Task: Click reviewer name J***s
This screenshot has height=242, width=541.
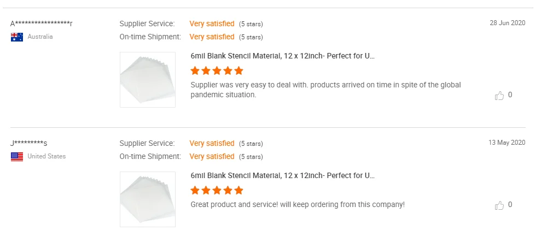Action: [x=29, y=143]
